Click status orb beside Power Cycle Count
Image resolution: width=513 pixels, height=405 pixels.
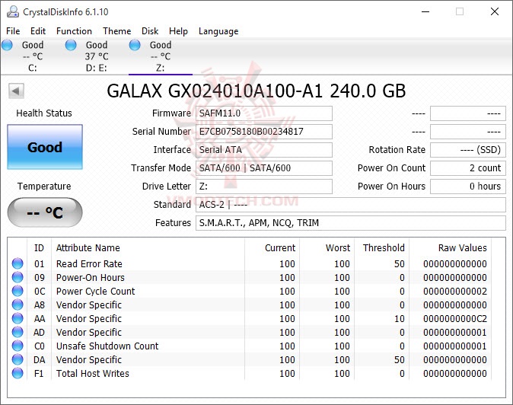pos(18,291)
